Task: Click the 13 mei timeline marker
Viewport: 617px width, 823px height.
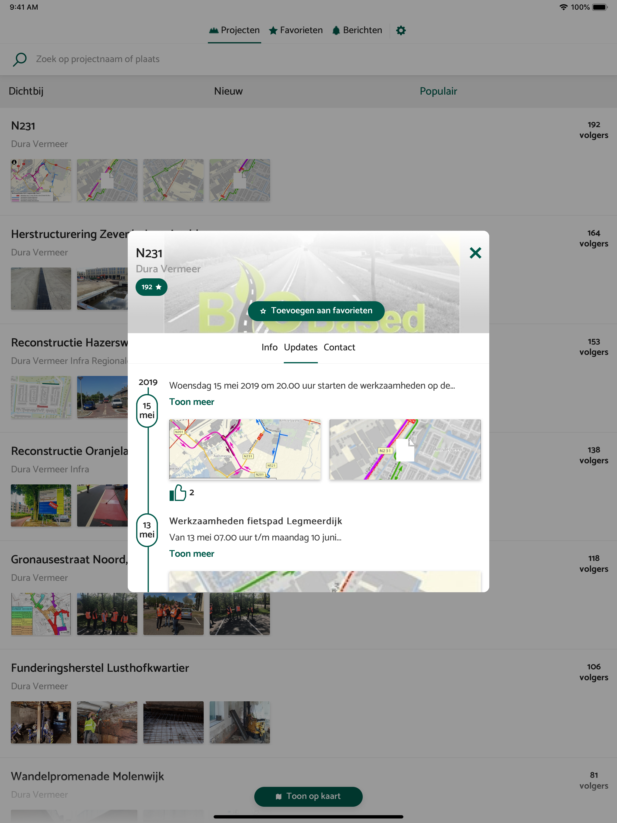Action: point(147,530)
